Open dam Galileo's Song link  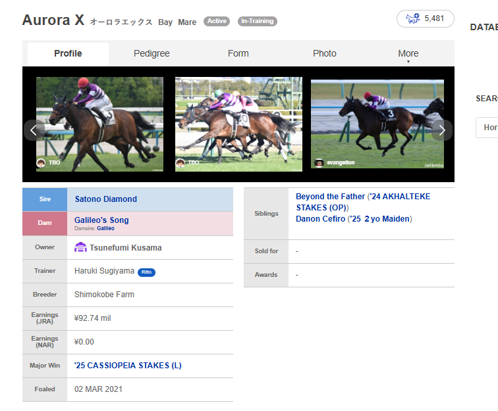(x=101, y=220)
